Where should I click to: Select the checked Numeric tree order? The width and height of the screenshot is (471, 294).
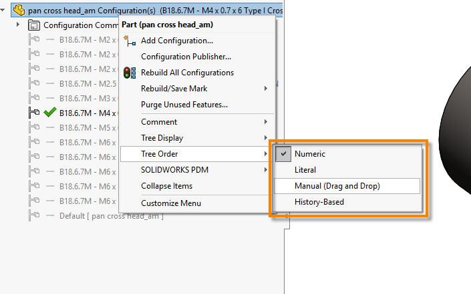coord(310,154)
